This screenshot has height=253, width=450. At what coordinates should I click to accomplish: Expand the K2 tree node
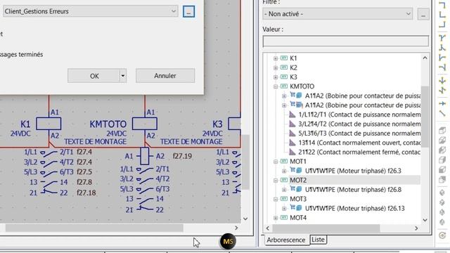click(x=276, y=67)
